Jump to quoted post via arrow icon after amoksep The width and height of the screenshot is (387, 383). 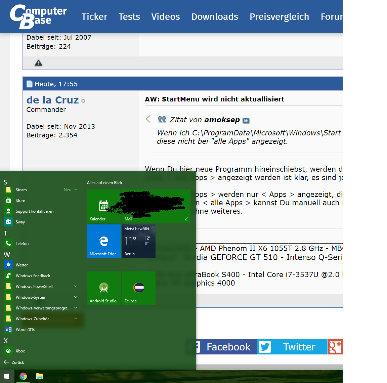[246, 120]
